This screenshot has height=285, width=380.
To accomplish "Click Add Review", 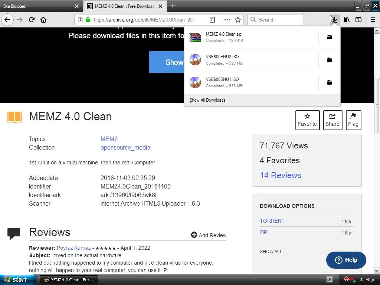I will (209, 235).
